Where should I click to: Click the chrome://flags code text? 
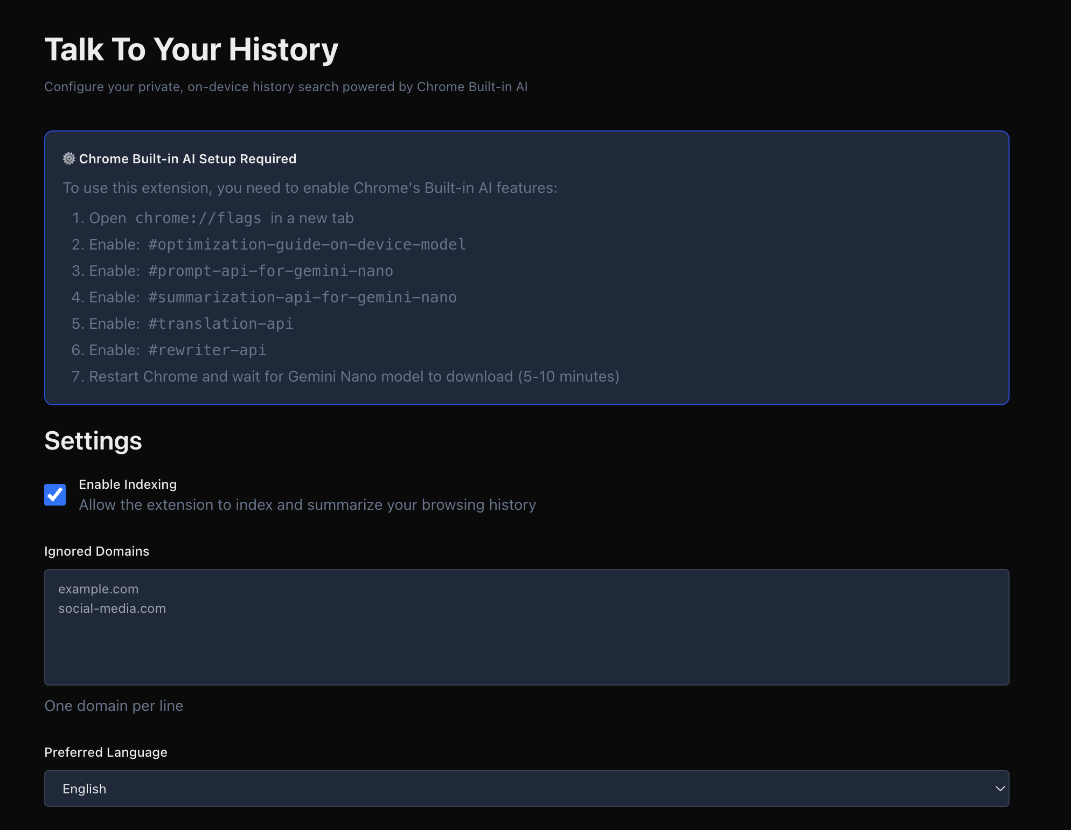198,218
